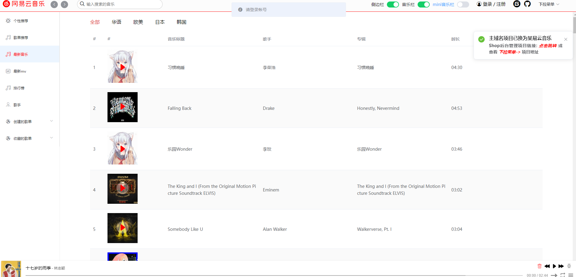Click the 排行榜 sidebar music icon
The width and height of the screenshot is (576, 277).
[x=8, y=88]
